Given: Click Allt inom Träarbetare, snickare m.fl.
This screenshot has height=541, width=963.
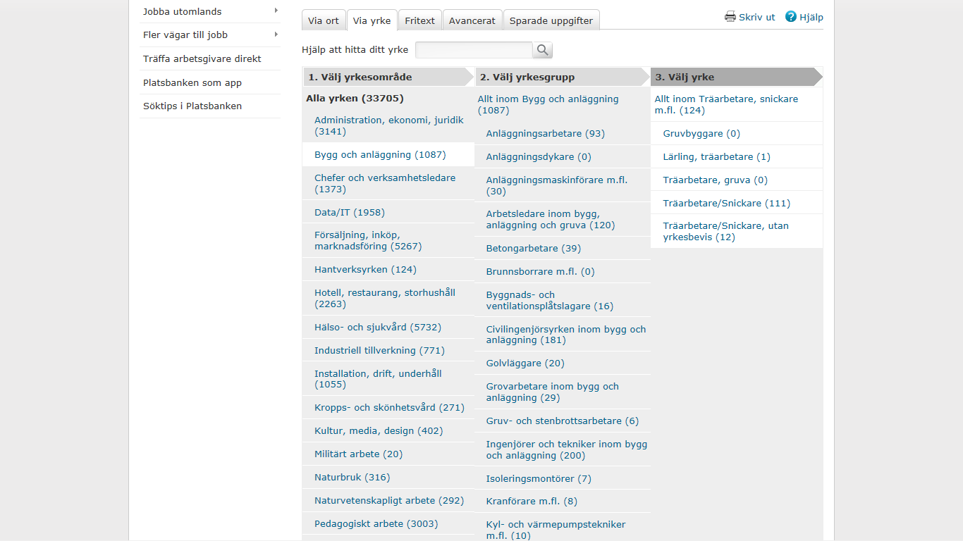Looking at the screenshot, I should (x=727, y=104).
